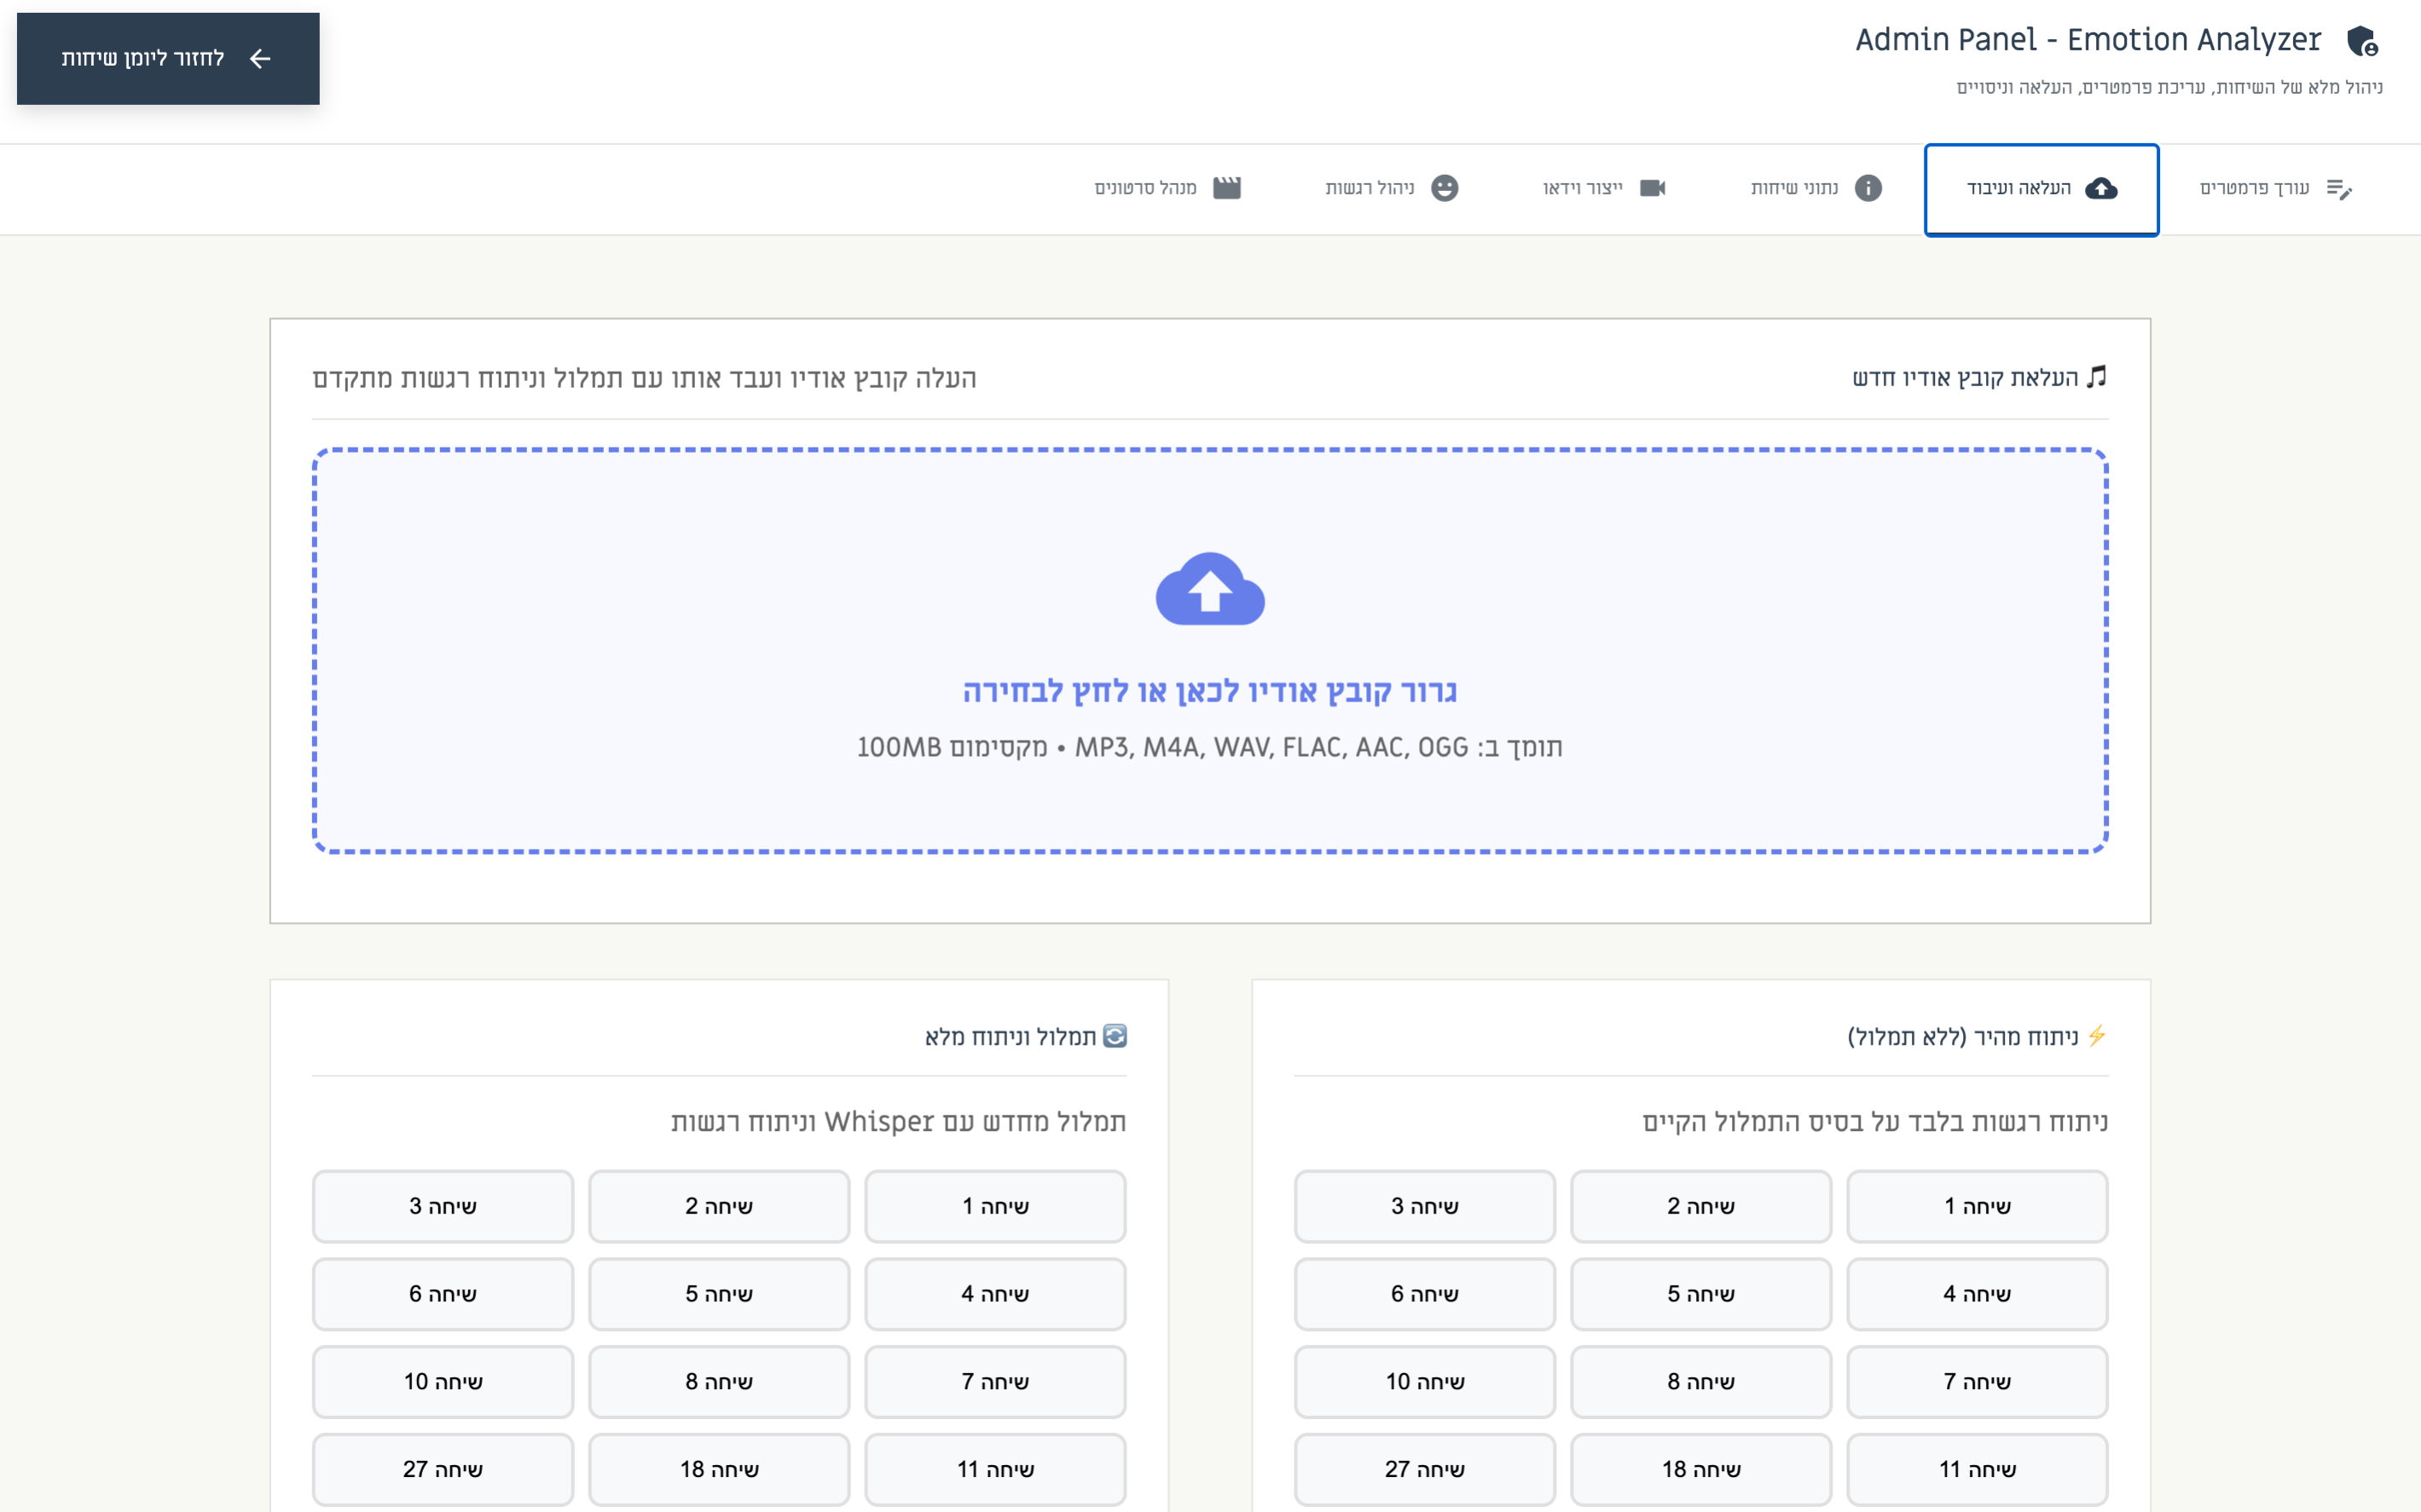
Task: Click the cloud icon on upload tab
Action: pyautogui.click(x=2101, y=188)
